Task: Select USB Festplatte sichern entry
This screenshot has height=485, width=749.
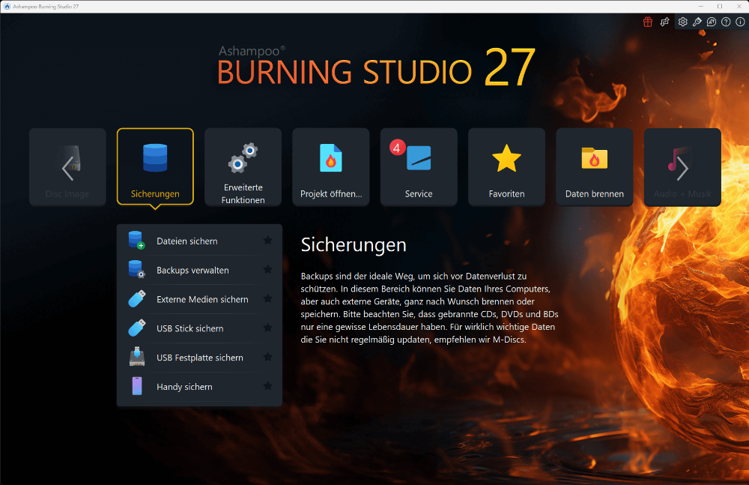Action: (x=200, y=358)
